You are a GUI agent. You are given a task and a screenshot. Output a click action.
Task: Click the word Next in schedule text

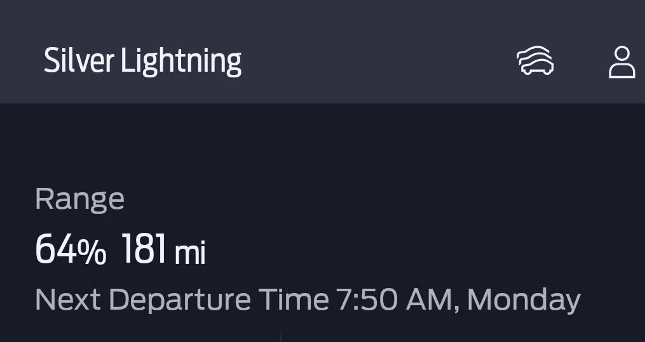coord(68,299)
